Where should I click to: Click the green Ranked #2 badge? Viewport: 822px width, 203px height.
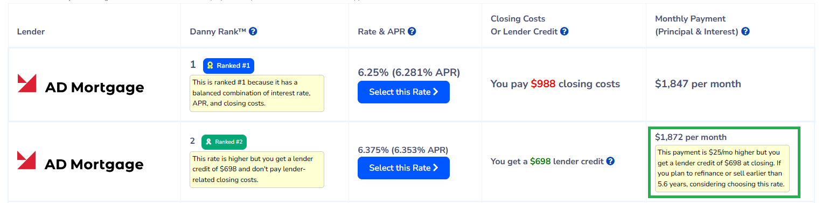[x=224, y=142]
